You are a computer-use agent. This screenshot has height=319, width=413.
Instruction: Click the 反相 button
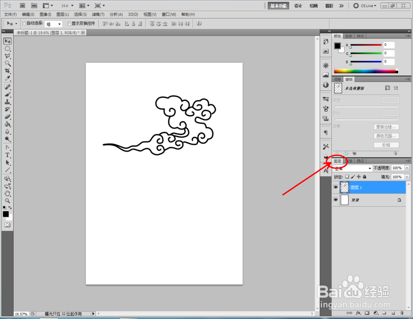coord(386,145)
